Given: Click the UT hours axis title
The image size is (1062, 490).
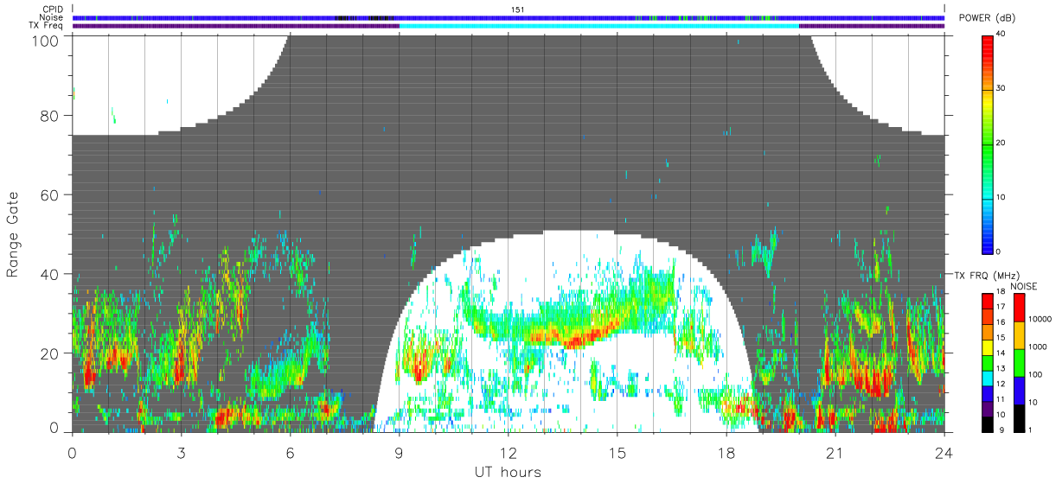Looking at the screenshot, I should point(508,473).
